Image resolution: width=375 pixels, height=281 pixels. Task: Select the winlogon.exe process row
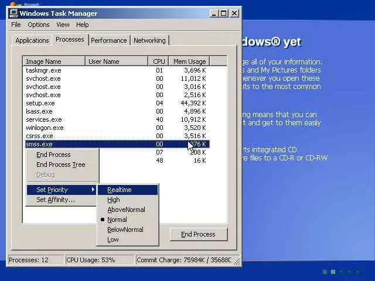(x=117, y=128)
